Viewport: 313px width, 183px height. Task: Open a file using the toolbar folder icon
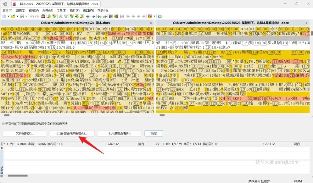click(x=13, y=16)
